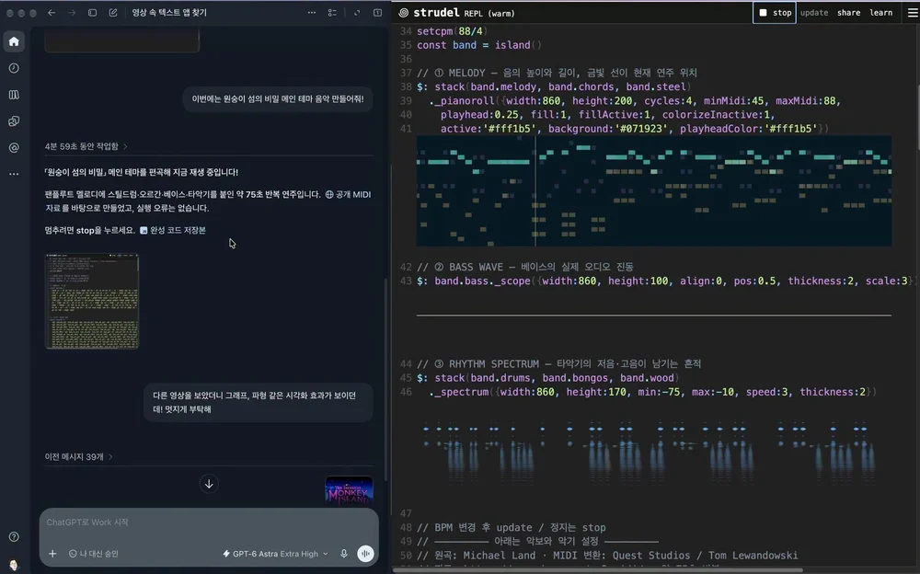Click code line const band = island()

tap(478, 45)
